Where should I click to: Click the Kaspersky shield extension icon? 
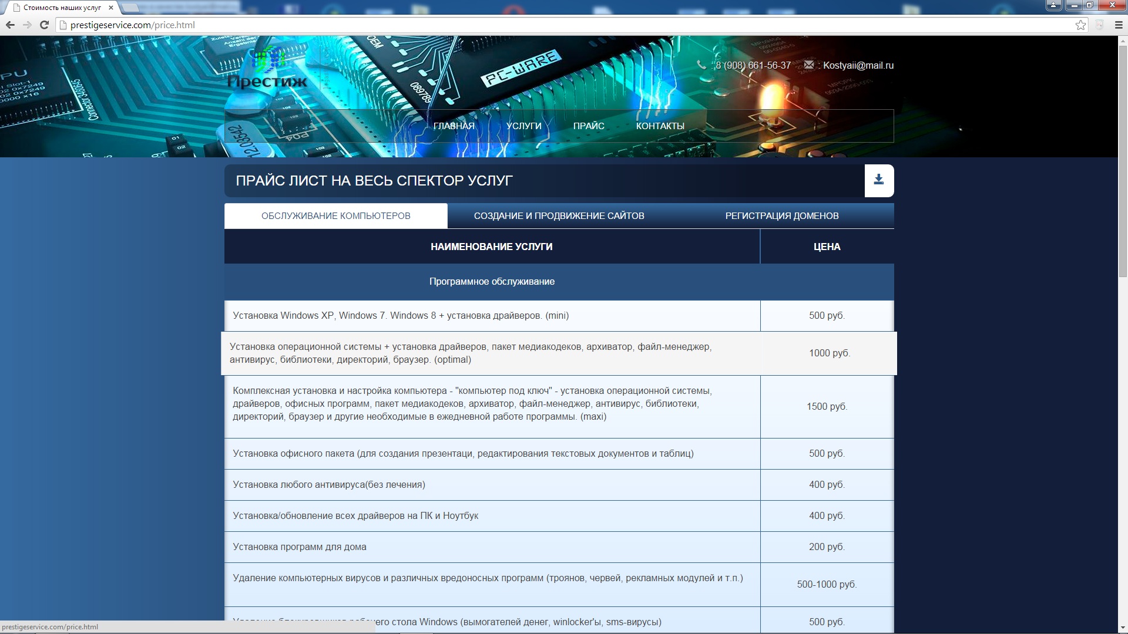(1099, 25)
